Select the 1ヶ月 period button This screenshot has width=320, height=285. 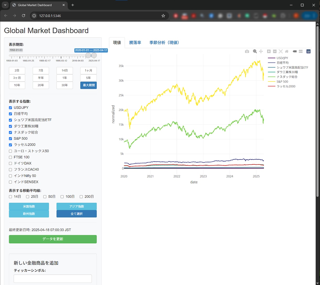[x=88, y=71]
